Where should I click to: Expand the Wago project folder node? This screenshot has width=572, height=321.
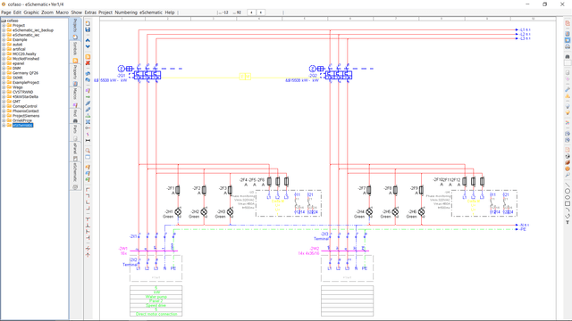pyautogui.click(x=4, y=87)
